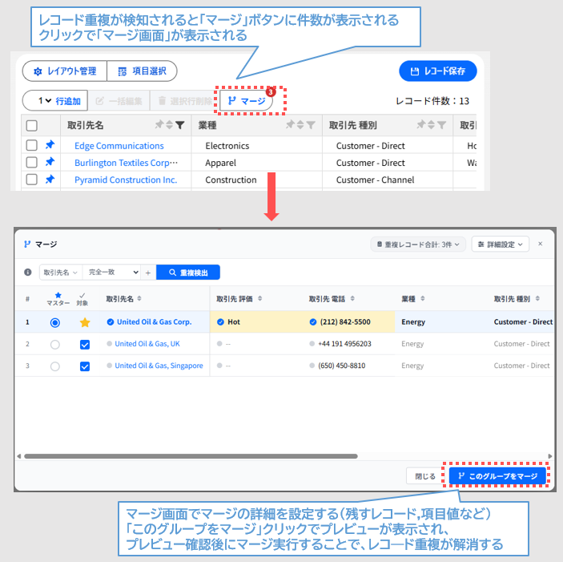Check the Pyramid Construction row checkbox
Viewport: 563px width, 562px height.
(32, 180)
